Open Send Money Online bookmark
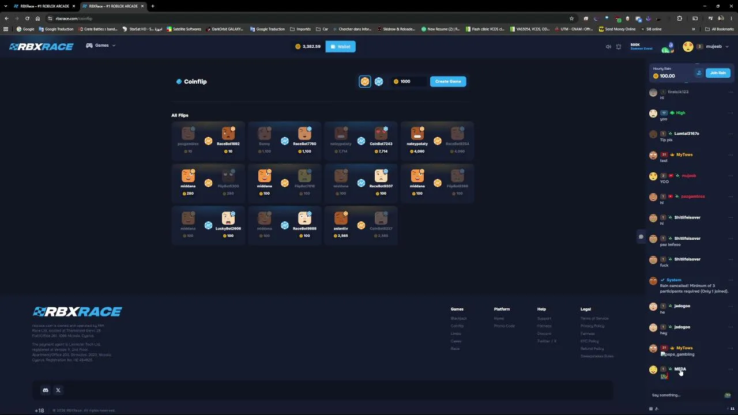Image resolution: width=738 pixels, height=415 pixels. (617, 29)
